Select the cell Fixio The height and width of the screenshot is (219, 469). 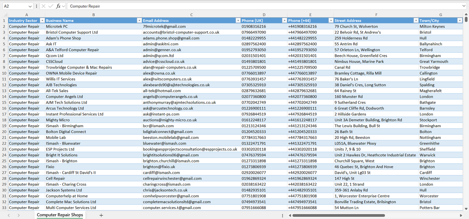(x=93, y=167)
